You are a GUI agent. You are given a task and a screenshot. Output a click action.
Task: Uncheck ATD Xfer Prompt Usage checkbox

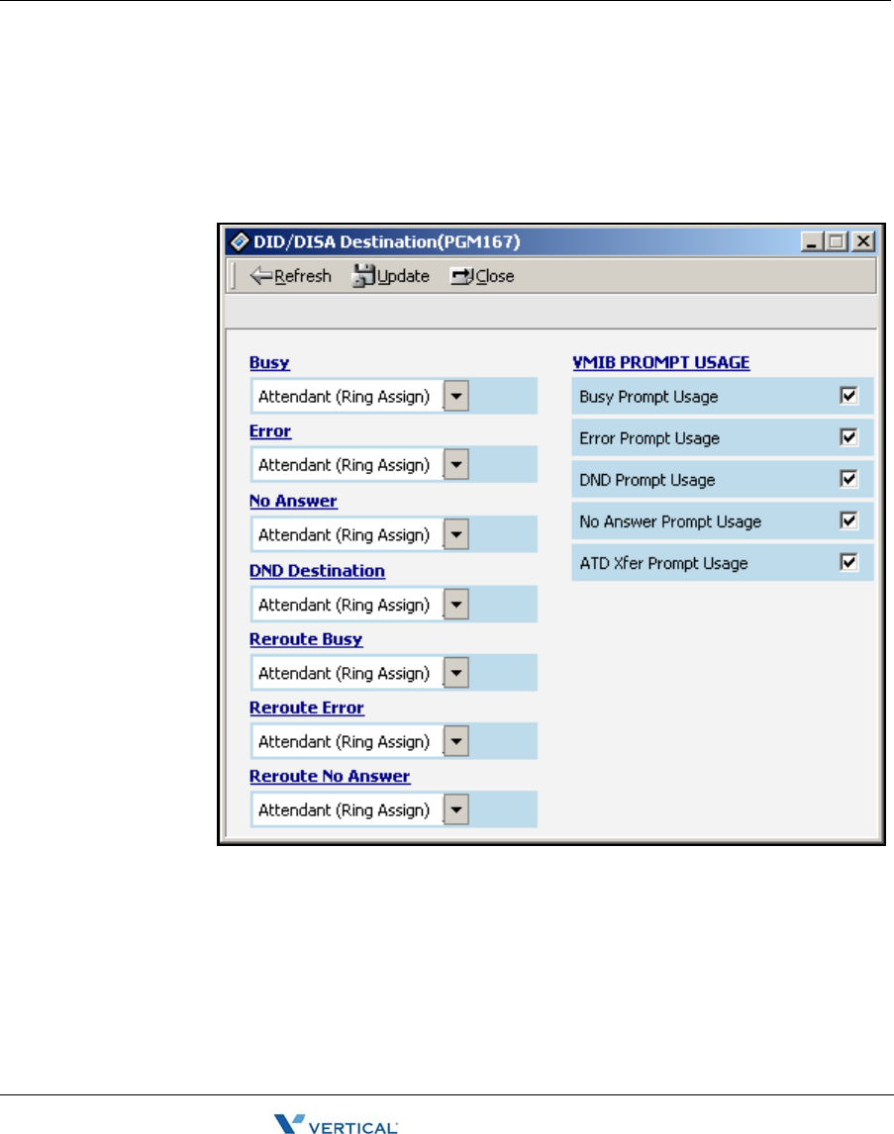coord(848,563)
